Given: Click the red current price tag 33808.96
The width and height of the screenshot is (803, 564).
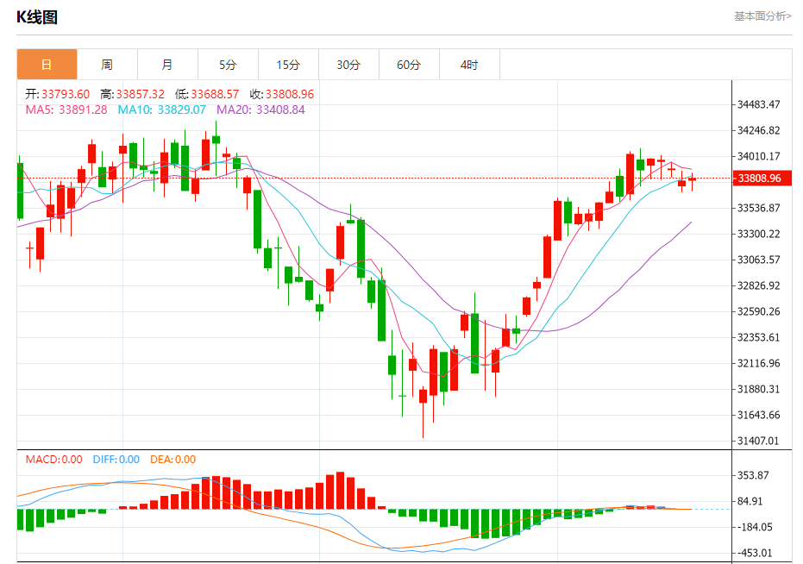Looking at the screenshot, I should pyautogui.click(x=762, y=179).
